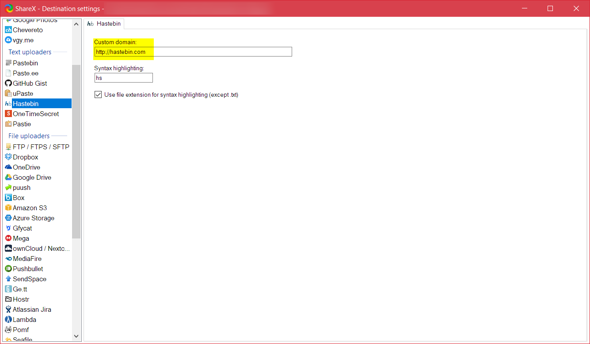The width and height of the screenshot is (590, 344).
Task: Click the Custom domain input field
Action: 192,52
